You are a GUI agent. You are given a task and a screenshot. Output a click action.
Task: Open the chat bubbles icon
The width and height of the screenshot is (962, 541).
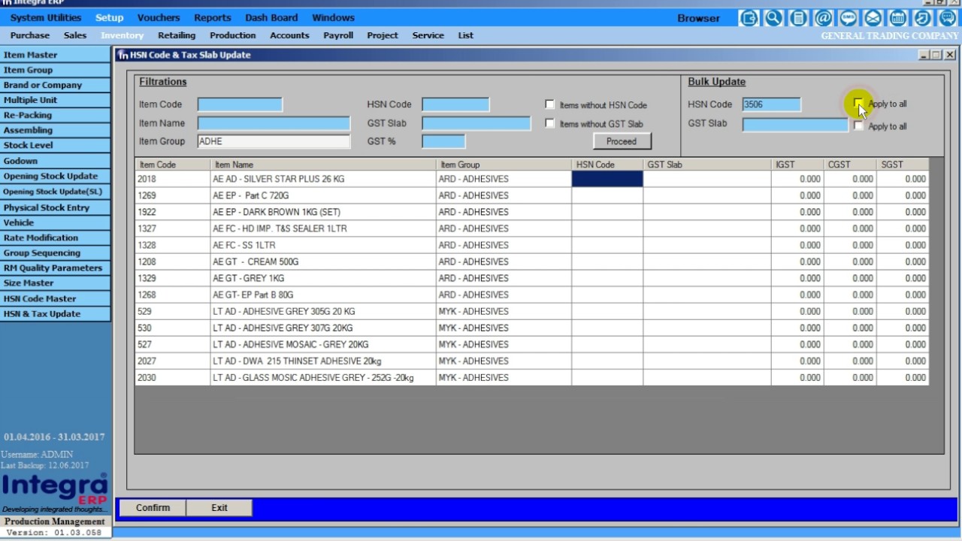pyautogui.click(x=947, y=18)
